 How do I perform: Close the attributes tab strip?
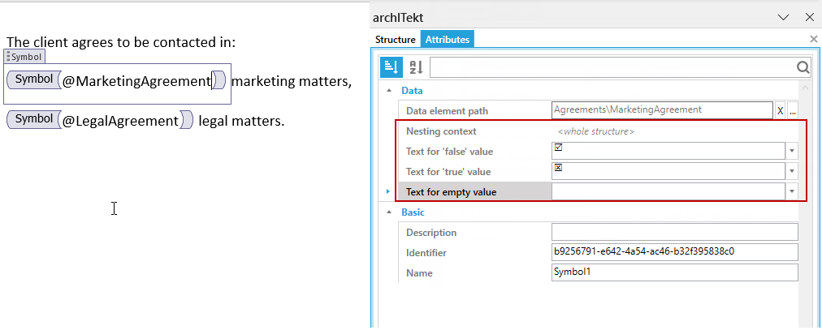tap(814, 39)
